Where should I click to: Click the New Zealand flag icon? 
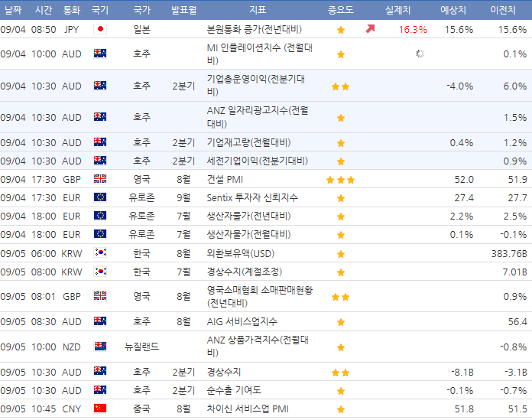pos(100,347)
